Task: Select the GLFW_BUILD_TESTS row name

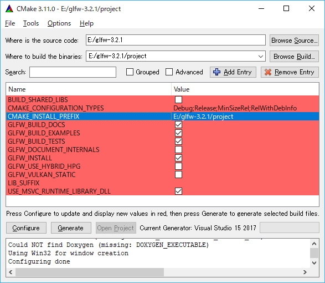Action: [37, 141]
